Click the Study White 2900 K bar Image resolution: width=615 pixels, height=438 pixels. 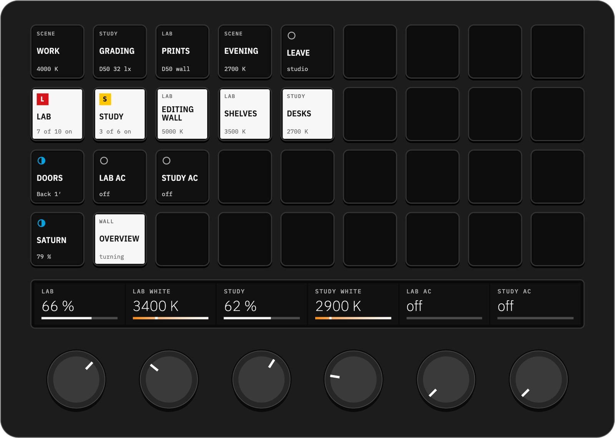(353, 318)
